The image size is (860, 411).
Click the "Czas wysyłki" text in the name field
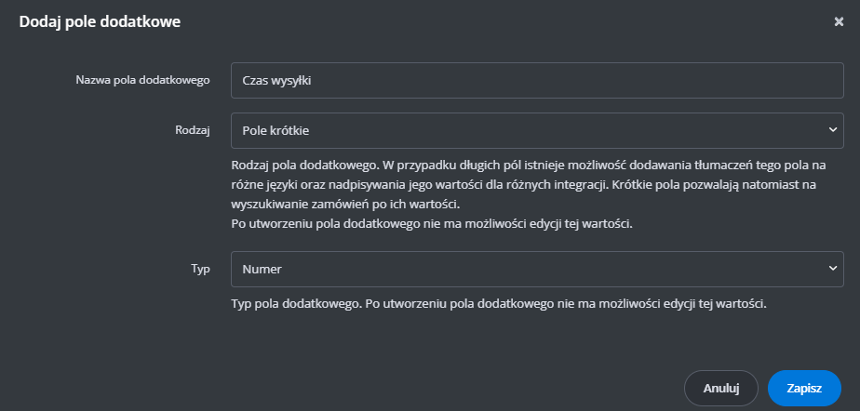(x=275, y=80)
